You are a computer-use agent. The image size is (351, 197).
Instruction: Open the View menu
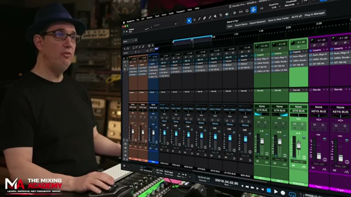pyautogui.click(x=189, y=10)
